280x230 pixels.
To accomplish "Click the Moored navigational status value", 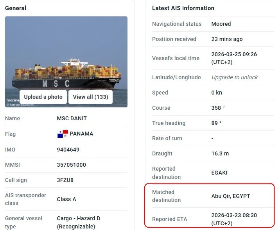I will point(221,24).
